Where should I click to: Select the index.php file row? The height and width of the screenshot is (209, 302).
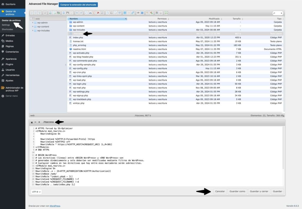click(175, 37)
